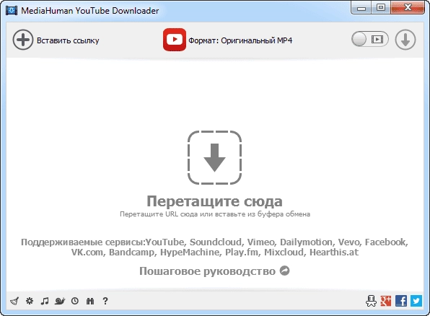Open the Пошаговое руководство link
The height and width of the screenshot is (316, 430).
pyautogui.click(x=207, y=271)
